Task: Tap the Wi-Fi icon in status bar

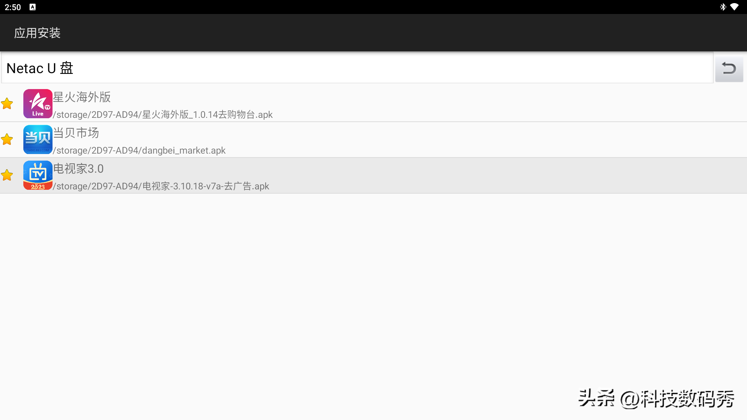Action: pyautogui.click(x=735, y=7)
